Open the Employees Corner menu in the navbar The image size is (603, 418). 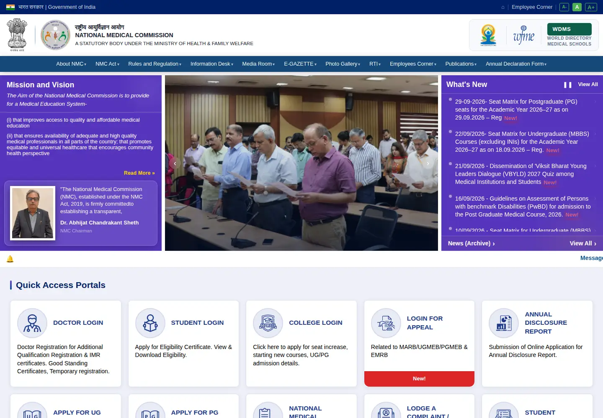(x=413, y=64)
